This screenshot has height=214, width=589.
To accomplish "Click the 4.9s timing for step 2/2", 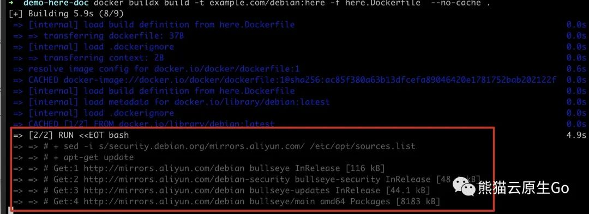I will [x=576, y=135].
